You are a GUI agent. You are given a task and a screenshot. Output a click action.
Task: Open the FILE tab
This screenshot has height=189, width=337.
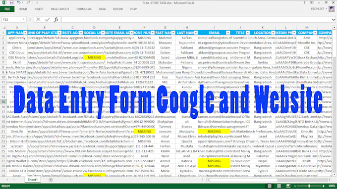click(7, 9)
